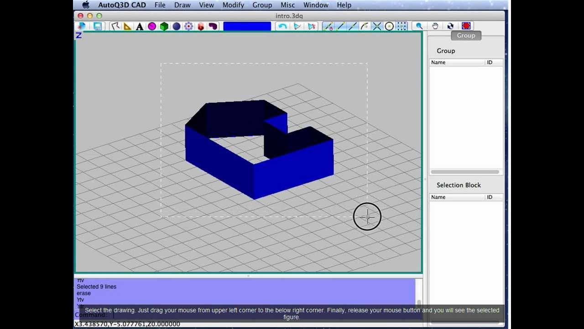Select the pan hand tool
This screenshot has height=329, width=584.
click(x=435, y=27)
